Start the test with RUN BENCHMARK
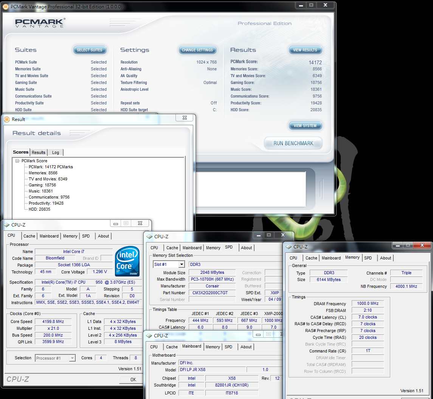The height and width of the screenshot is (399, 433). coord(293,143)
